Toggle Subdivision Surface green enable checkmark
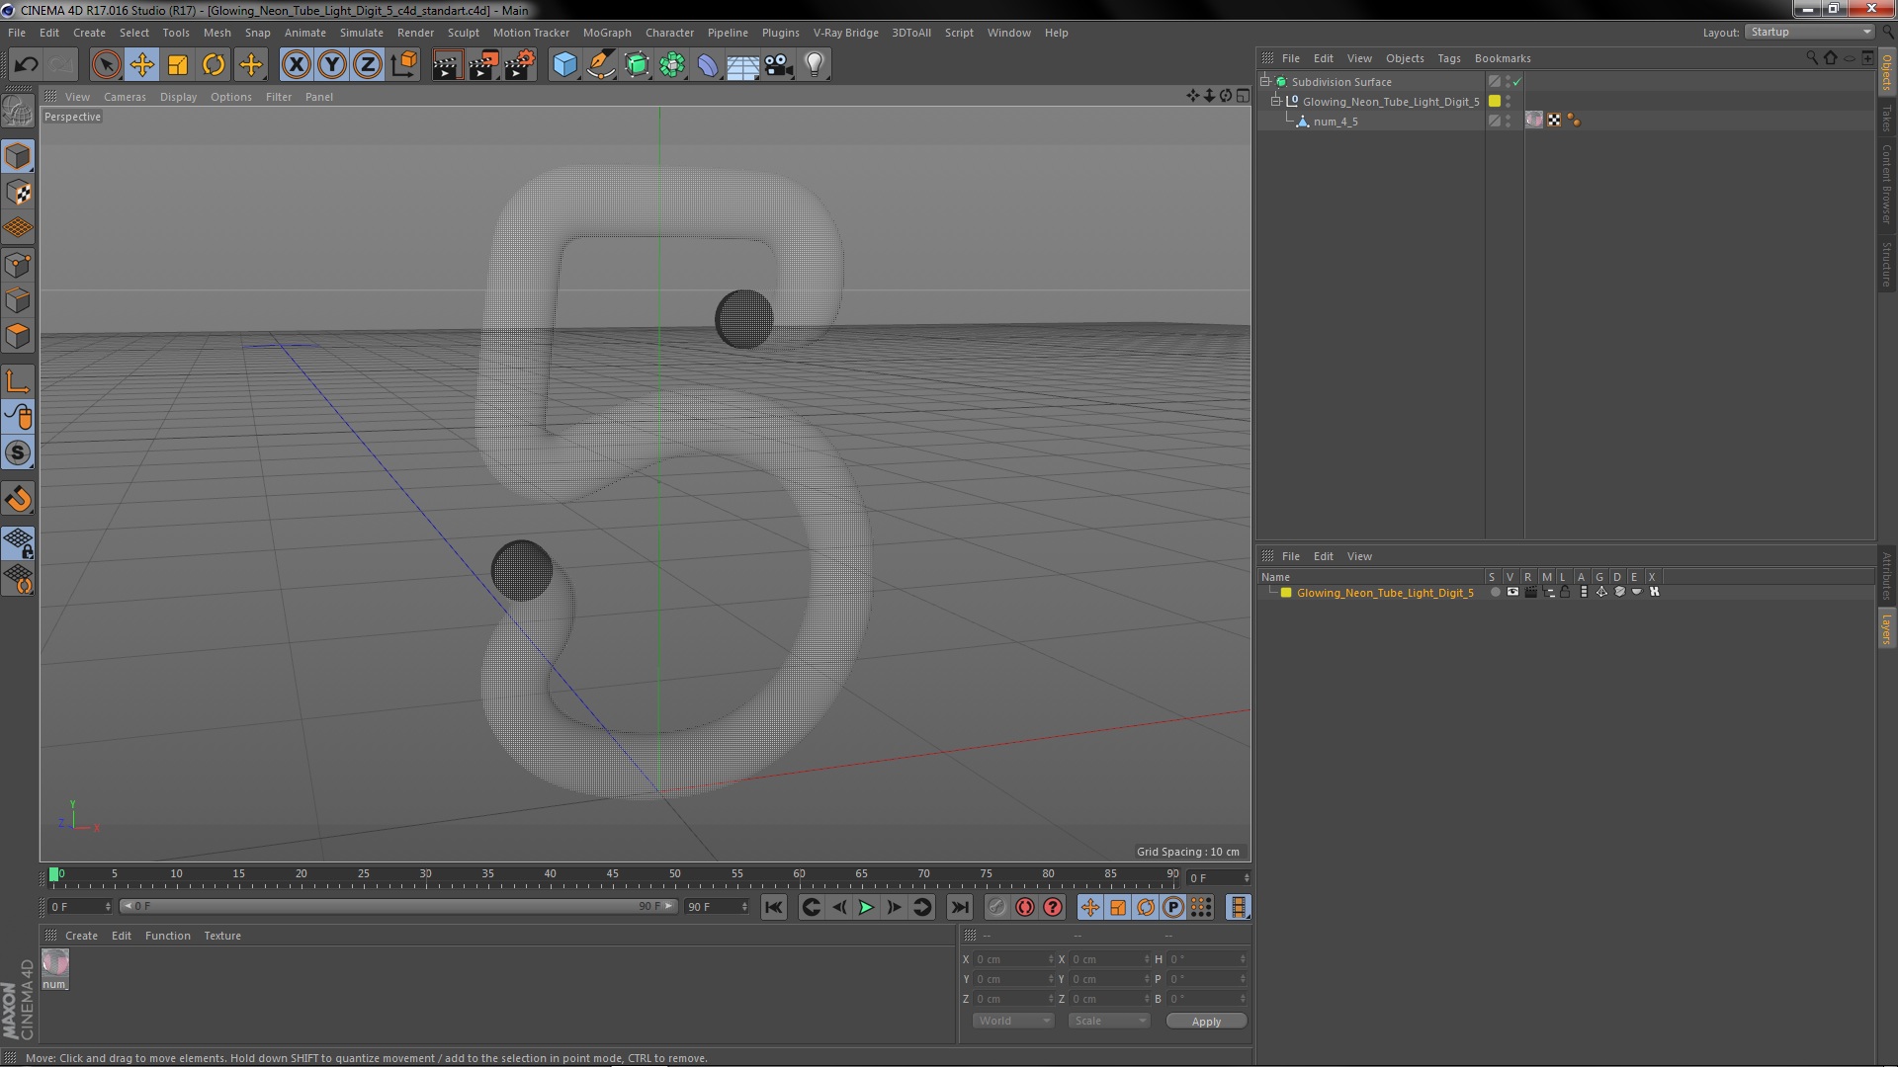Image resolution: width=1898 pixels, height=1067 pixels. tap(1517, 82)
